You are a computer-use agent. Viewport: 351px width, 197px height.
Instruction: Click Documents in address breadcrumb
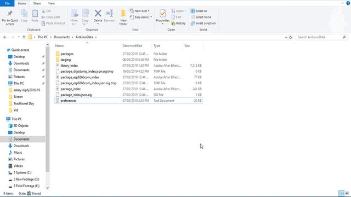coord(61,37)
